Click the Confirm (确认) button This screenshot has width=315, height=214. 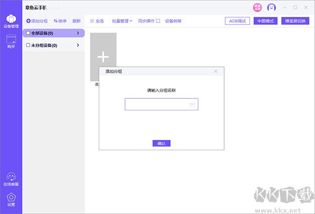point(162,143)
